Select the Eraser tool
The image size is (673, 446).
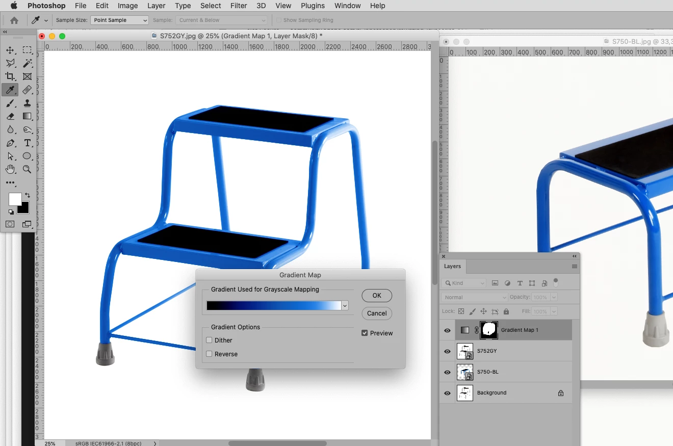[10, 117]
